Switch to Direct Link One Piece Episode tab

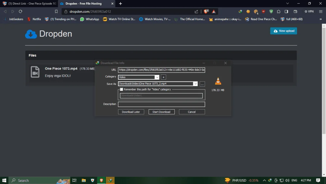(30, 4)
